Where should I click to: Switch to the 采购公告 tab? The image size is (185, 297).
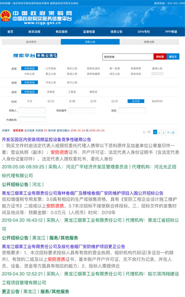[x=90, y=42]
